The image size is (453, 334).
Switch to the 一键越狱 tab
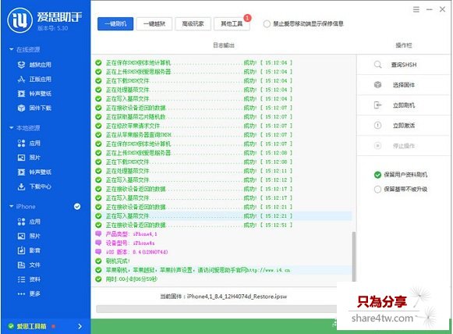(154, 23)
